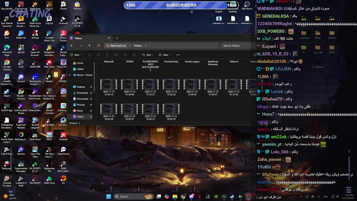Click the Videos breadcrumb in address bar
357x201 pixels.
pyautogui.click(x=138, y=46)
